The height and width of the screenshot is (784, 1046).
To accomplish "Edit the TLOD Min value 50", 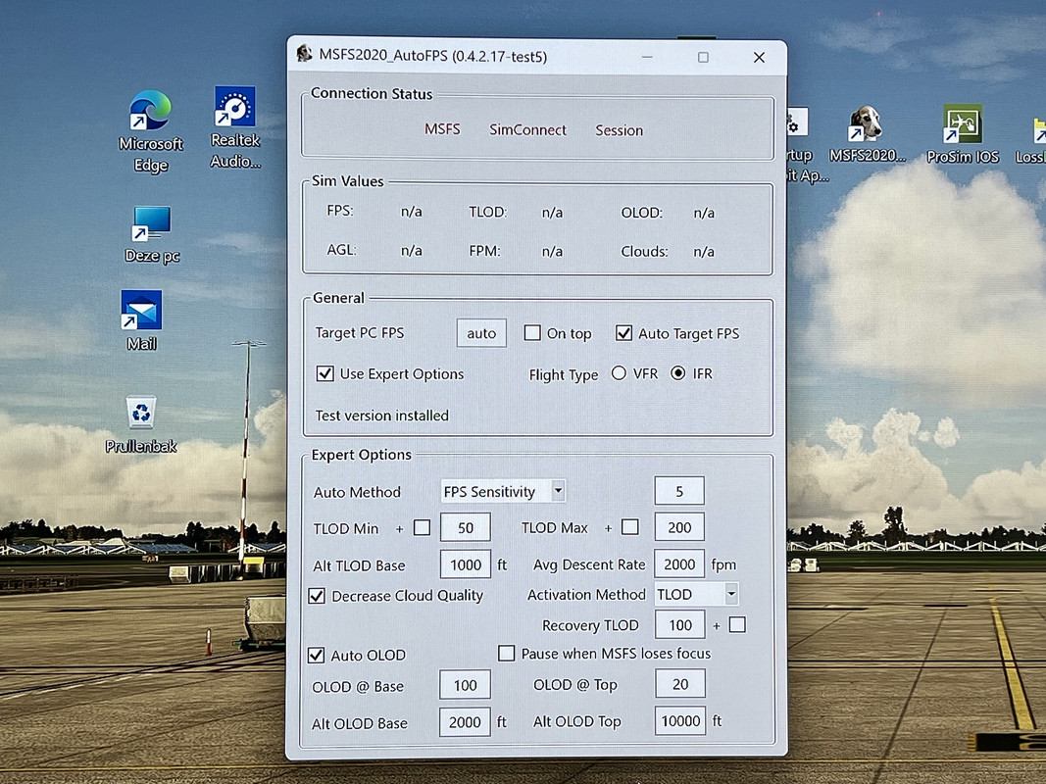I will point(466,528).
